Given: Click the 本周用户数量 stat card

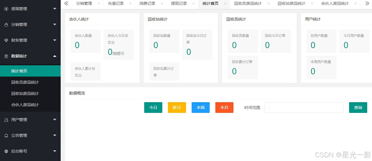Looking at the screenshot, I should pos(321,67).
